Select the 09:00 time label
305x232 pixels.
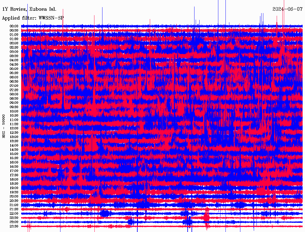click(14, 103)
